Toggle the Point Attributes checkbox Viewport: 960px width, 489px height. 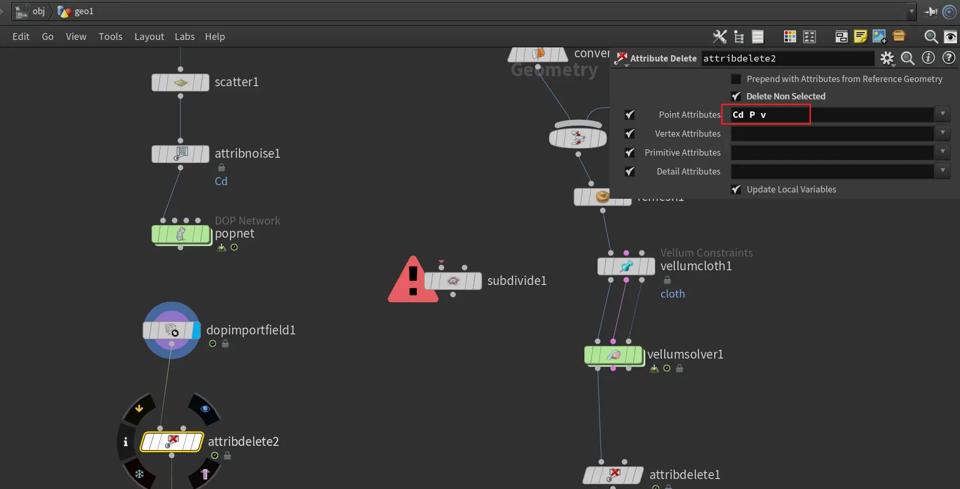point(629,115)
